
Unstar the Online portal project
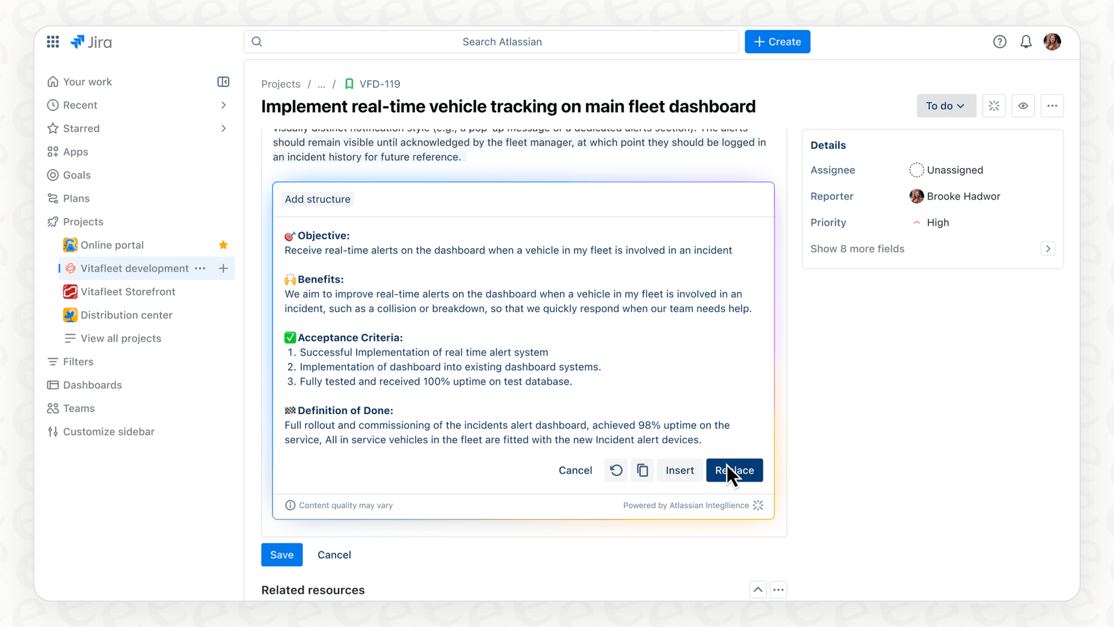point(223,245)
